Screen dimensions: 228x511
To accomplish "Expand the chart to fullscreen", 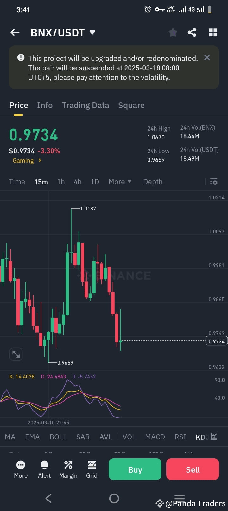I will pyautogui.click(x=16, y=354).
